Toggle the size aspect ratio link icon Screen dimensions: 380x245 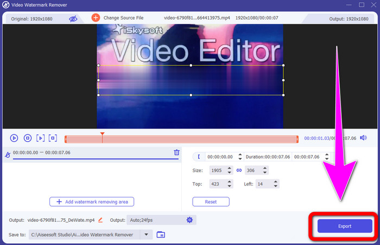[239, 170]
